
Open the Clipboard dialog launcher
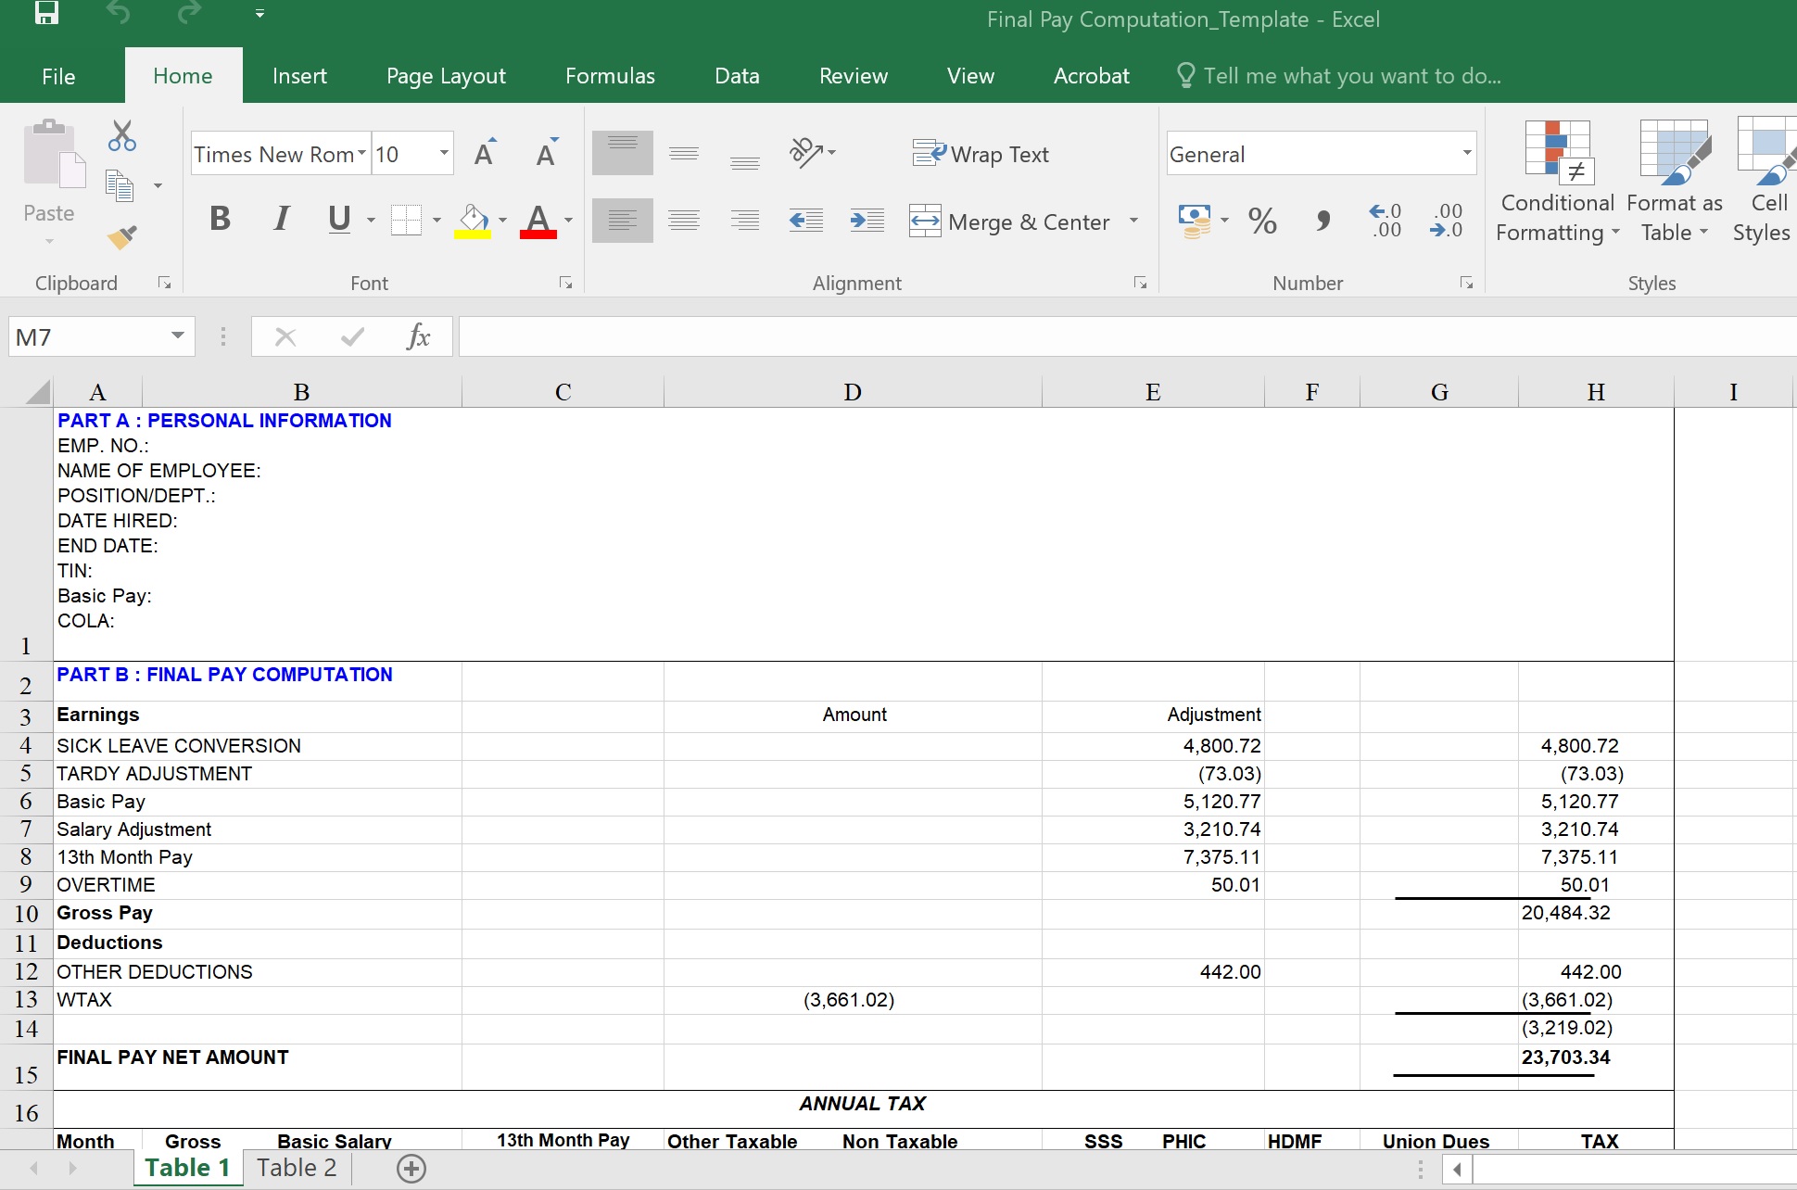164,283
